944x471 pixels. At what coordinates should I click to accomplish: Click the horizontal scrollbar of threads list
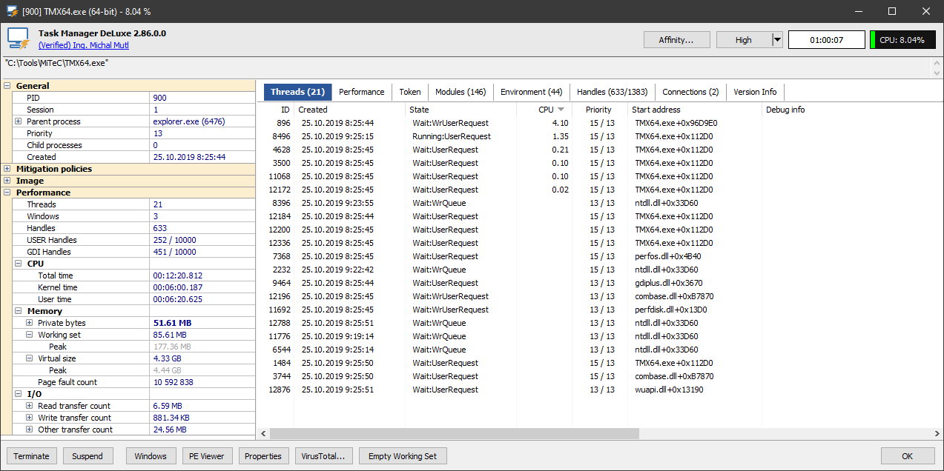point(454,433)
